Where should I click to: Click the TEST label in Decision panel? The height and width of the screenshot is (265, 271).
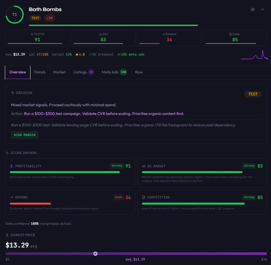tap(253, 94)
